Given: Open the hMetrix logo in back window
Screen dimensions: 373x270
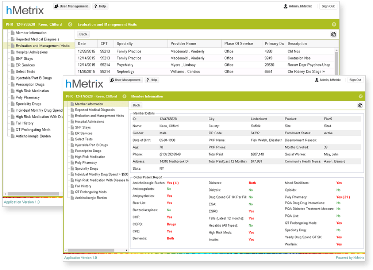Looking at the screenshot, I should (x=25, y=10).
